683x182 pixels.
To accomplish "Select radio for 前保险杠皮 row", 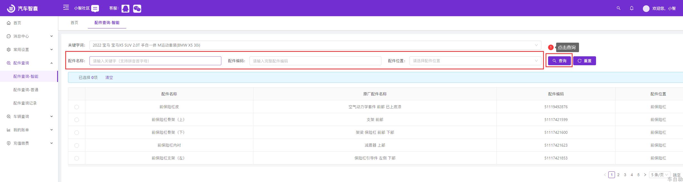I will [77, 107].
